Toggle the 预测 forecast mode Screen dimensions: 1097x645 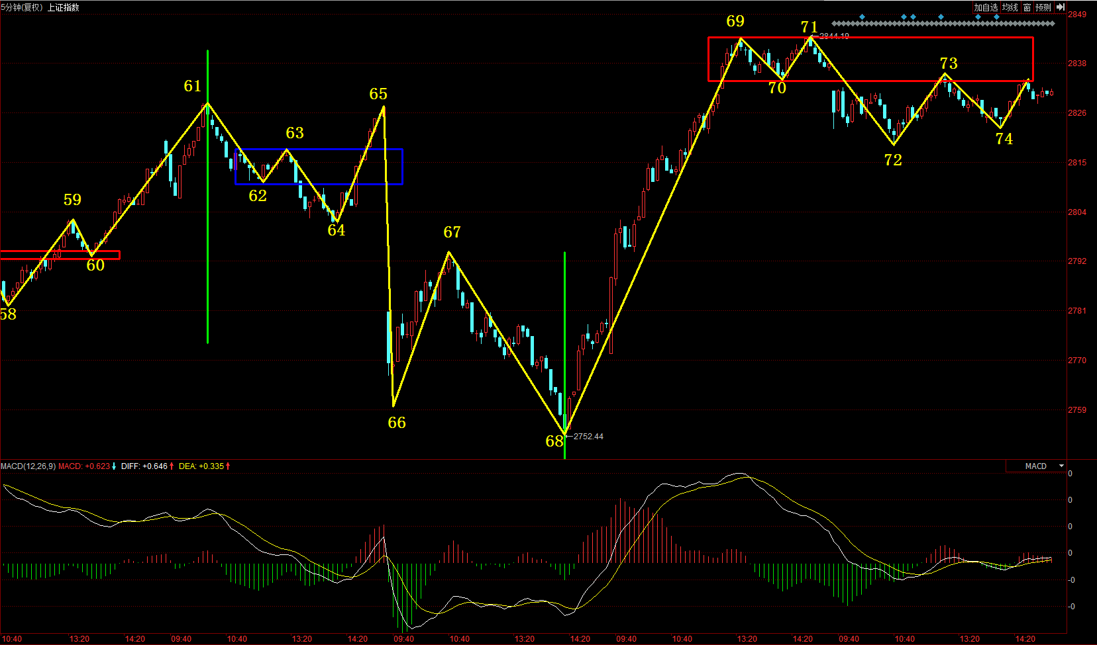click(1043, 7)
